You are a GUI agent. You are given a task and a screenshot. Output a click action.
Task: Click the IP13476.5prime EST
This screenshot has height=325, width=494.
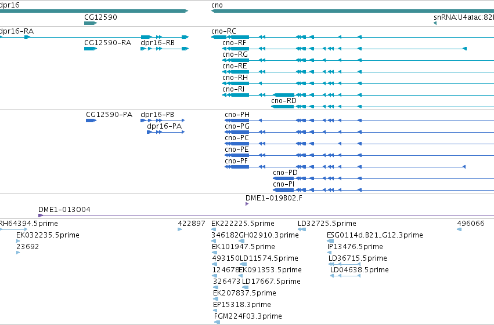(330, 253)
